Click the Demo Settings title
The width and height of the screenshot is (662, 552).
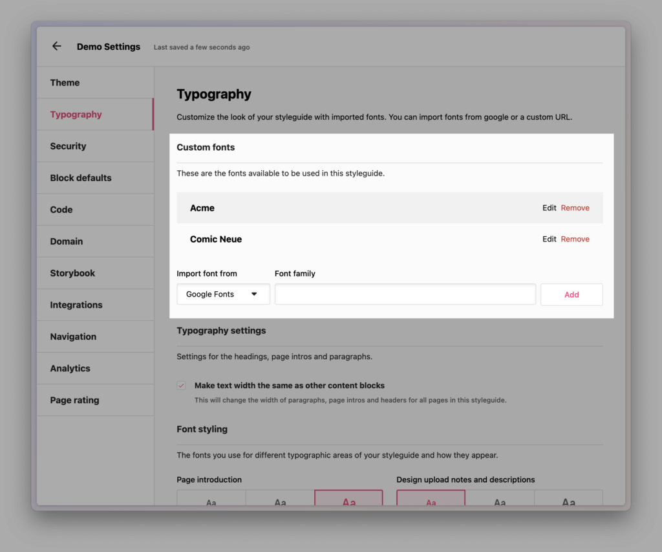point(109,47)
